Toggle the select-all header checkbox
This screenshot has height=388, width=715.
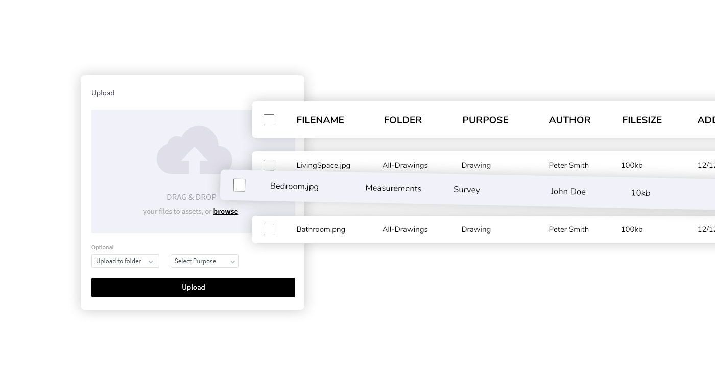pos(269,120)
